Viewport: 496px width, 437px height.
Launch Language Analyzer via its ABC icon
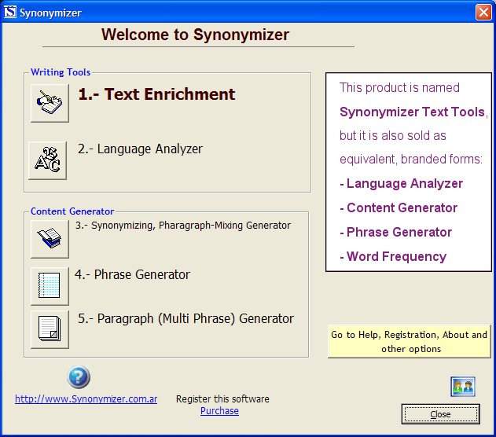[x=47, y=160]
